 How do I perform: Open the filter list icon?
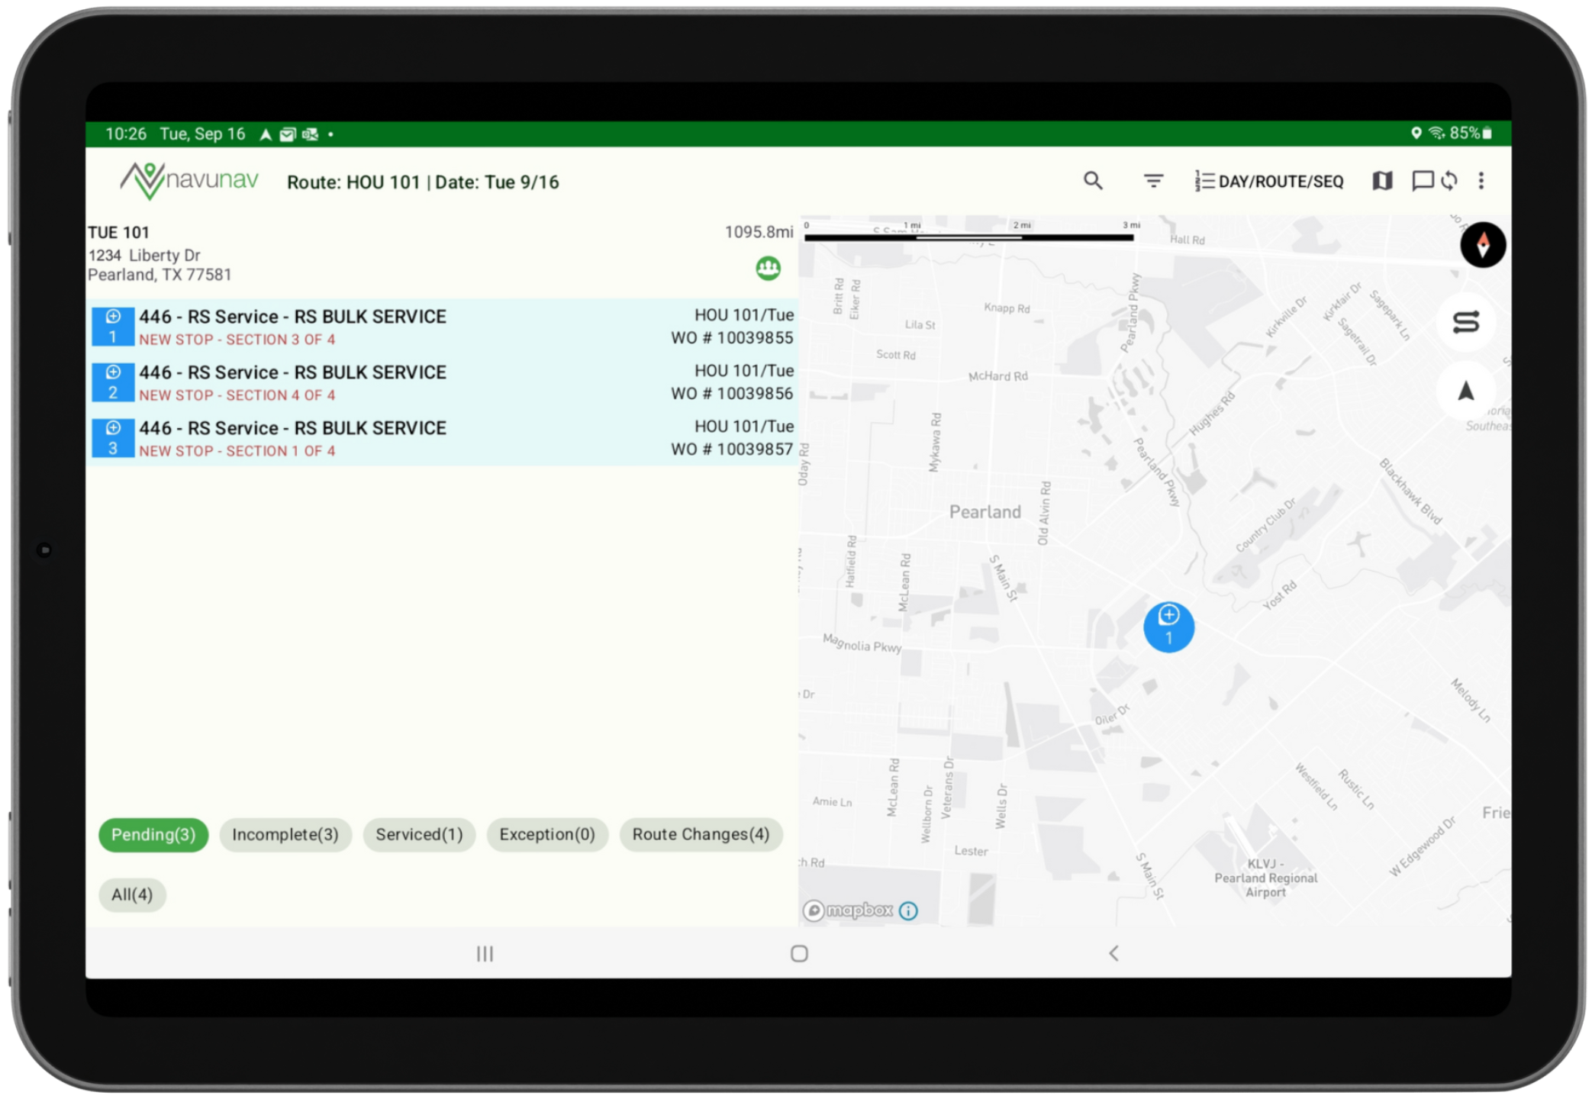point(1152,181)
